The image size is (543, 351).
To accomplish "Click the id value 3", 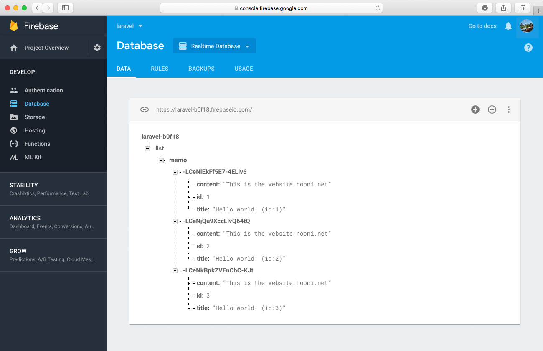I will [208, 295].
